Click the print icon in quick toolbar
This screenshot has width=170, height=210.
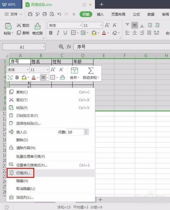[45, 14]
